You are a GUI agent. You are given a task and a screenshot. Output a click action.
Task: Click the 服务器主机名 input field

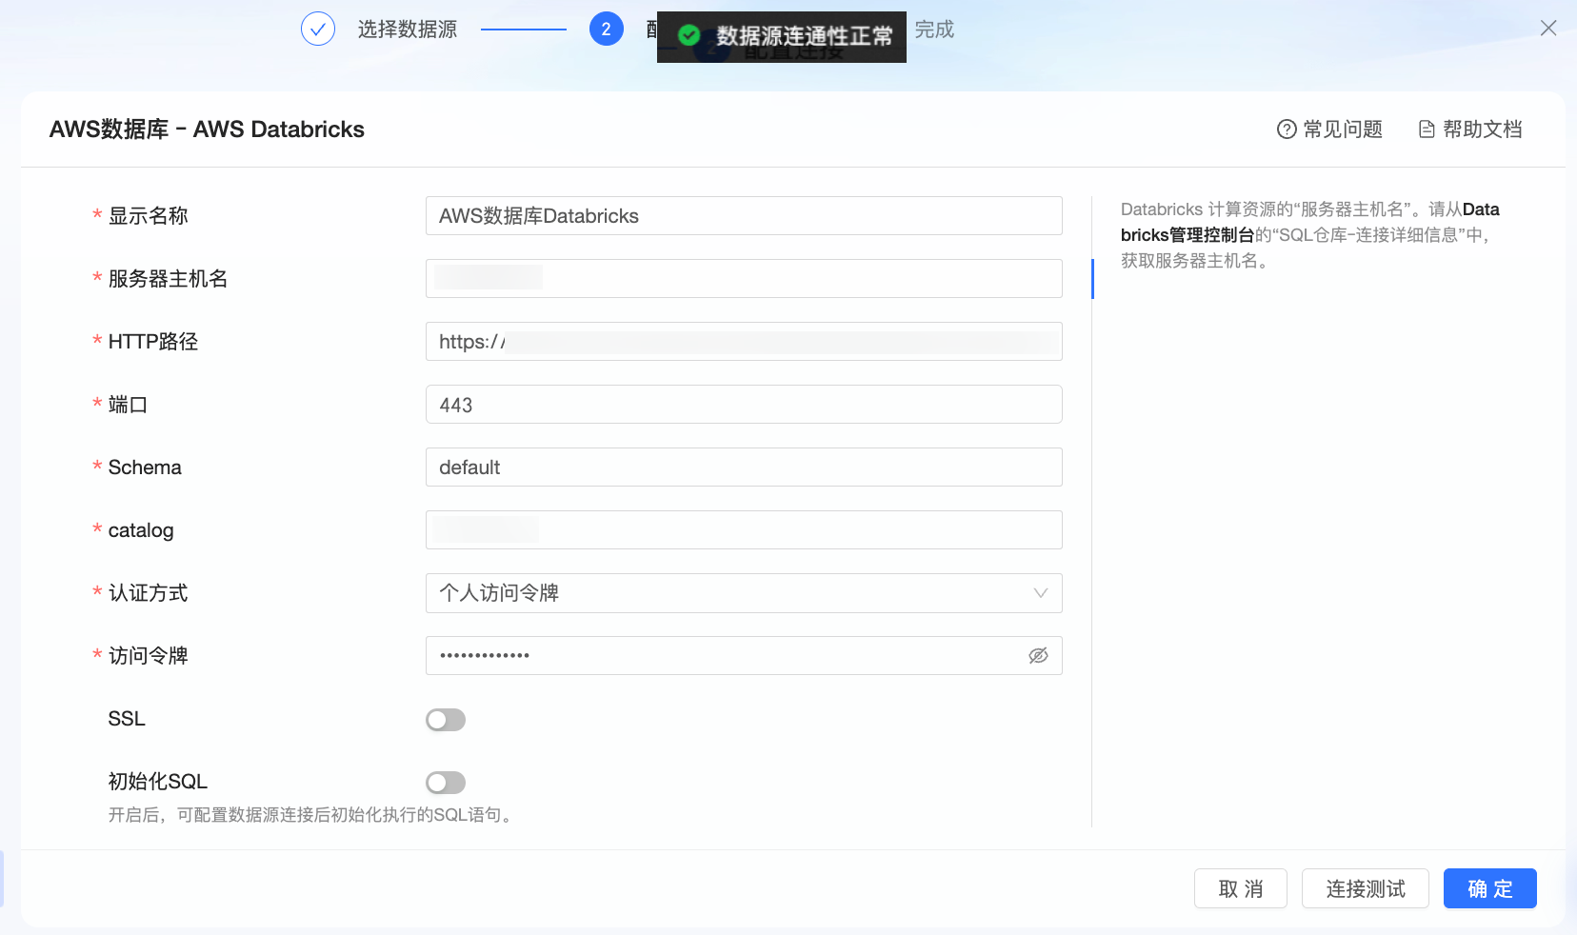tap(744, 279)
